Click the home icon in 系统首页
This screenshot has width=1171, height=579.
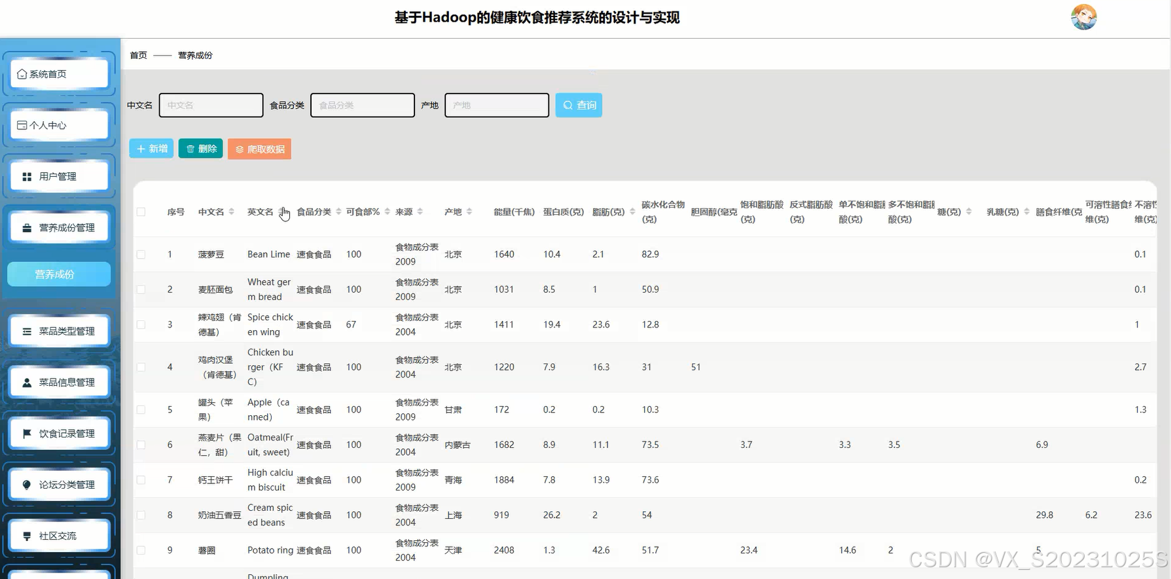tap(22, 74)
